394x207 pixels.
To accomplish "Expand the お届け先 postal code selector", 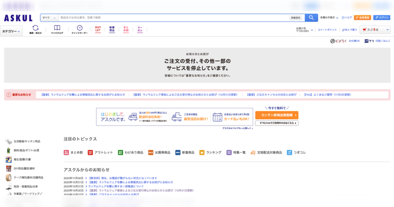I will click(303, 30).
